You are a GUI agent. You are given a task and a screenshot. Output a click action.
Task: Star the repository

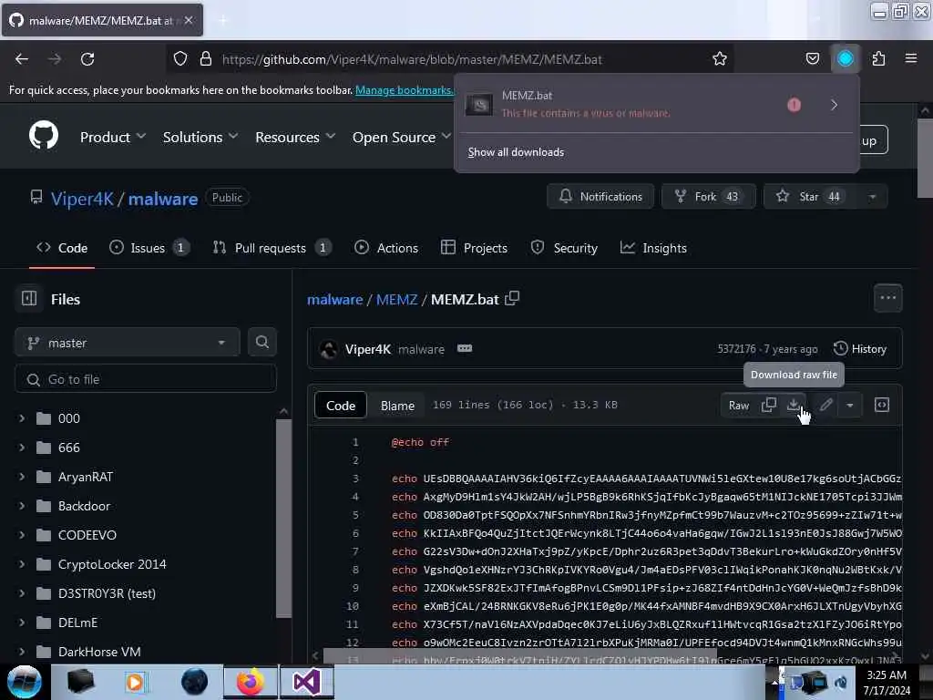810,197
